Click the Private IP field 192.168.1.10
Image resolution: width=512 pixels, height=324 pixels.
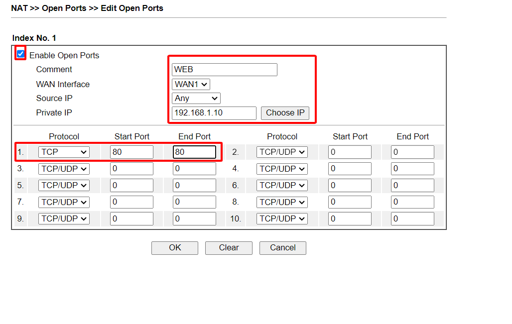pos(214,113)
